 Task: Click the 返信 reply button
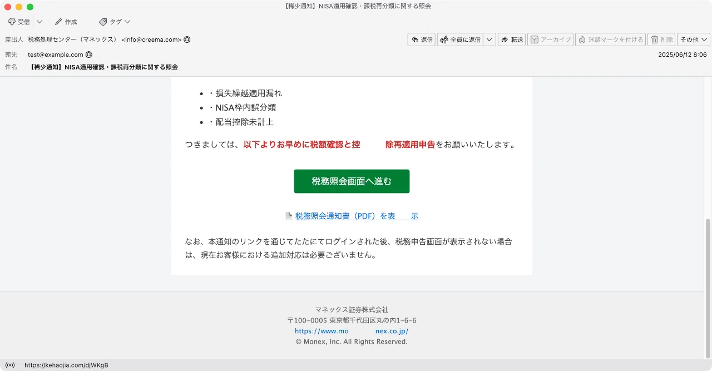[422, 39]
